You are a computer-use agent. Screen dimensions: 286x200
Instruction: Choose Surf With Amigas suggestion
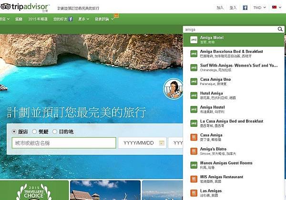click(x=234, y=67)
